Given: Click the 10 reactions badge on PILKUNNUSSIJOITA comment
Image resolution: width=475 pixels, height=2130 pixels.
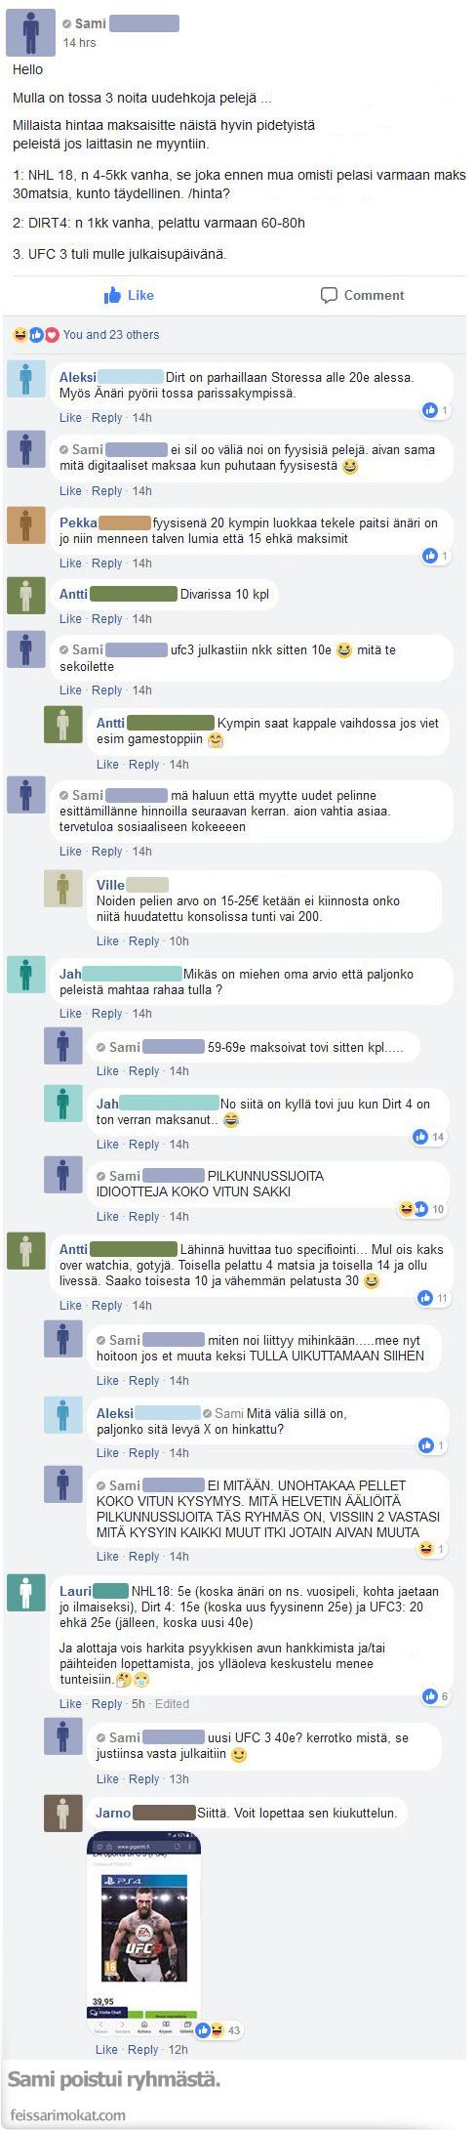Looking at the screenshot, I should [422, 1209].
